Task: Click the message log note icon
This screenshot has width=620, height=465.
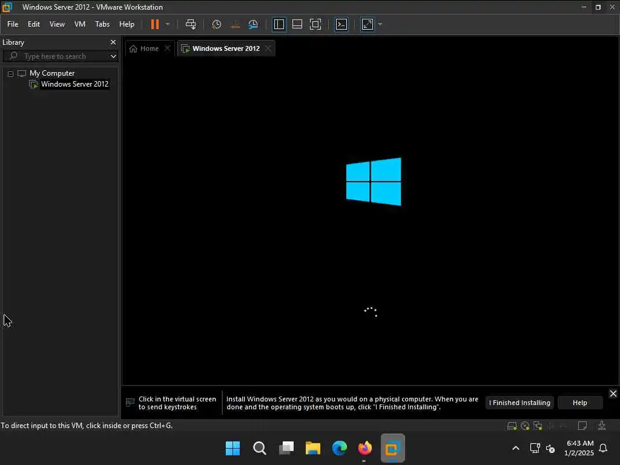Action: [x=582, y=426]
